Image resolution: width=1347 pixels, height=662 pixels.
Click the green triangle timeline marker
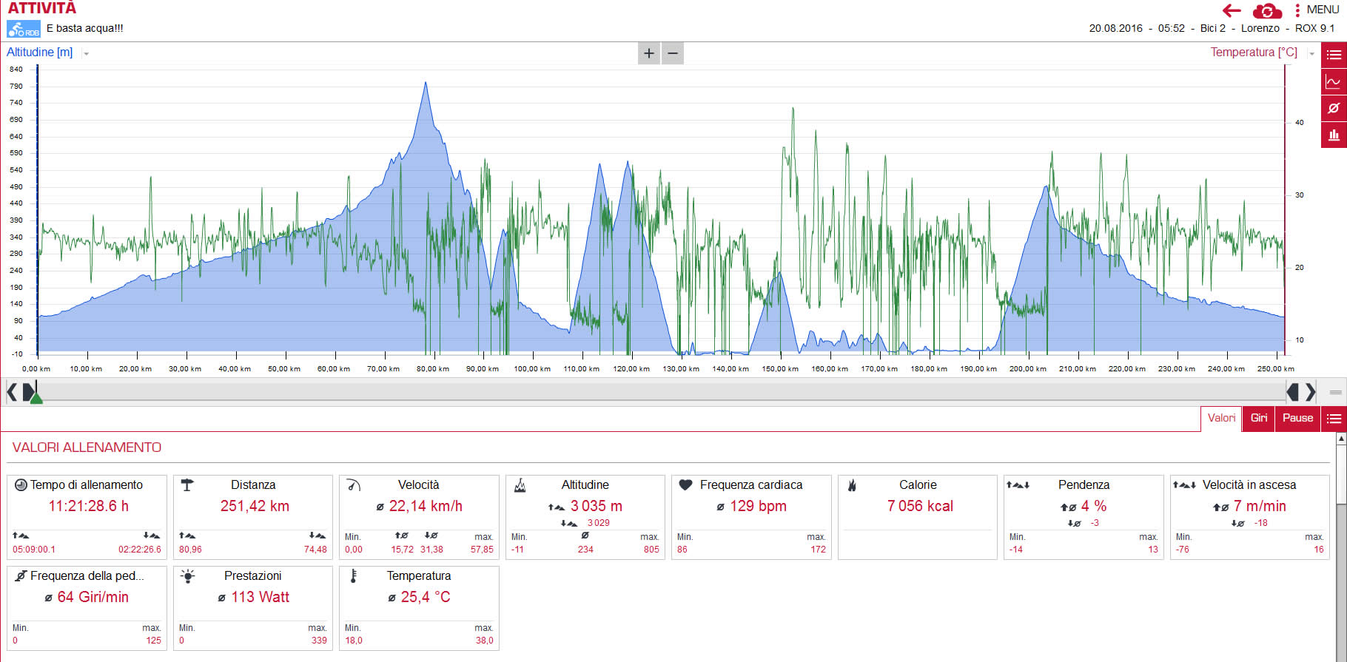pyautogui.click(x=36, y=398)
